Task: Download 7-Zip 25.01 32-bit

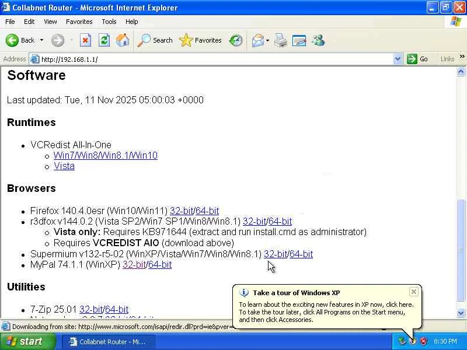Action: pyautogui.click(x=91, y=310)
